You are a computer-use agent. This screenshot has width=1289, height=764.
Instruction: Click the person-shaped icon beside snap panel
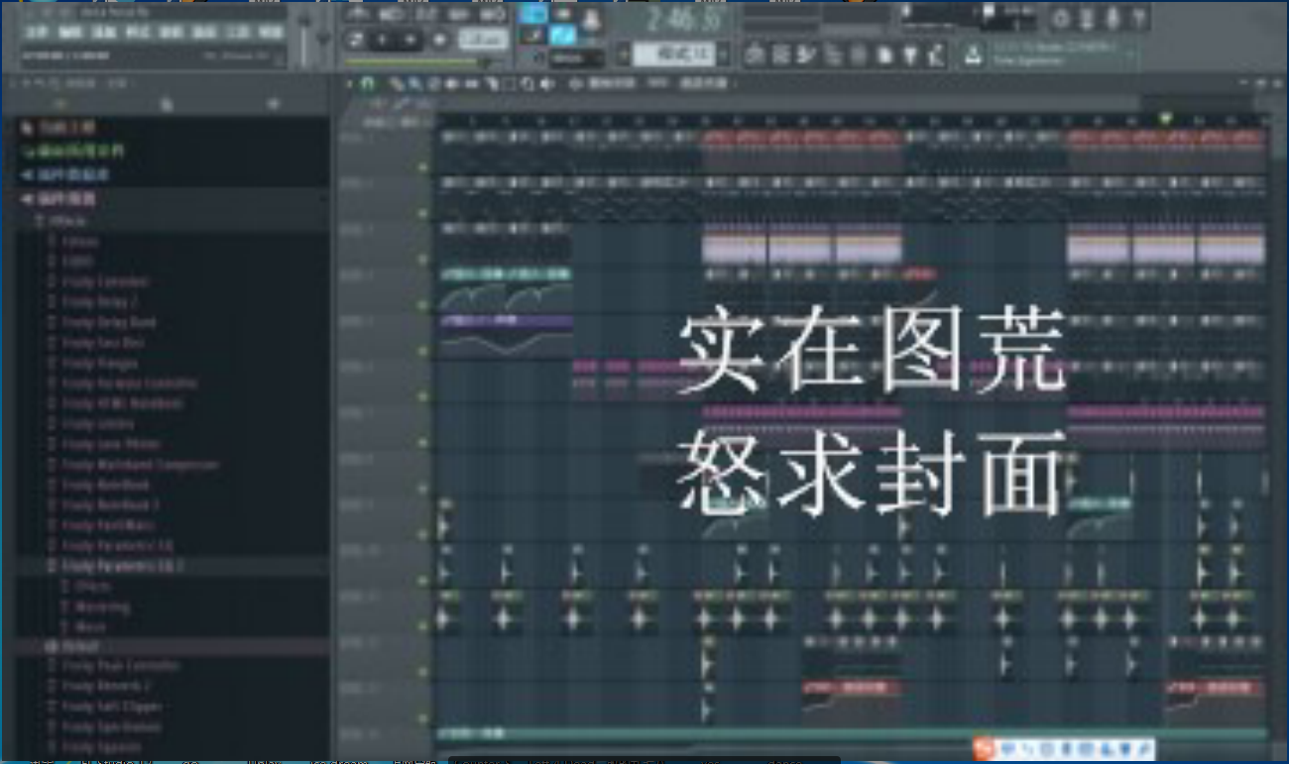pos(591,18)
